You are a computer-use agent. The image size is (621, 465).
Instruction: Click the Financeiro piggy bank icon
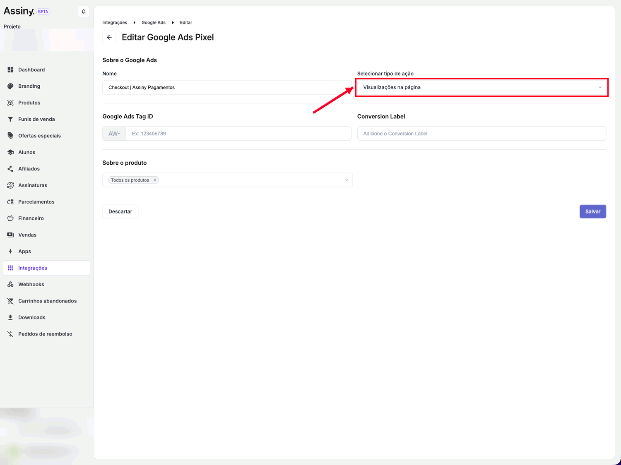(x=10, y=218)
